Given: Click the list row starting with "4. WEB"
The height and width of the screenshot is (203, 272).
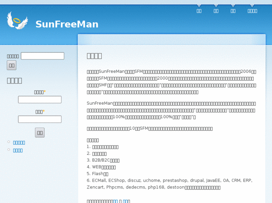Looking at the screenshot, I should 101,167.
